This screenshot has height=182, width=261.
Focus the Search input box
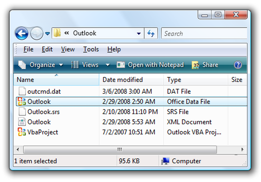204,33
